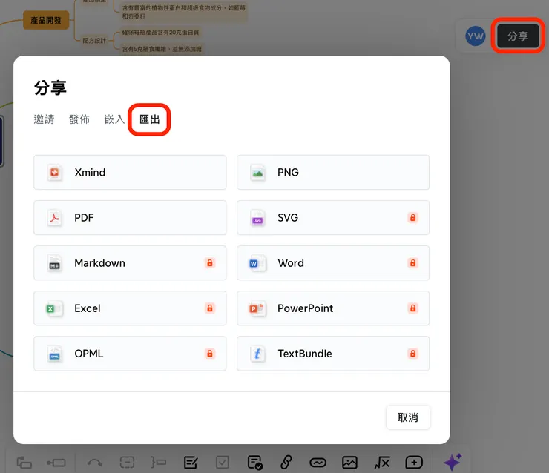549x473 pixels.
Task: Click the lock icon on OPML
Action: pos(210,354)
